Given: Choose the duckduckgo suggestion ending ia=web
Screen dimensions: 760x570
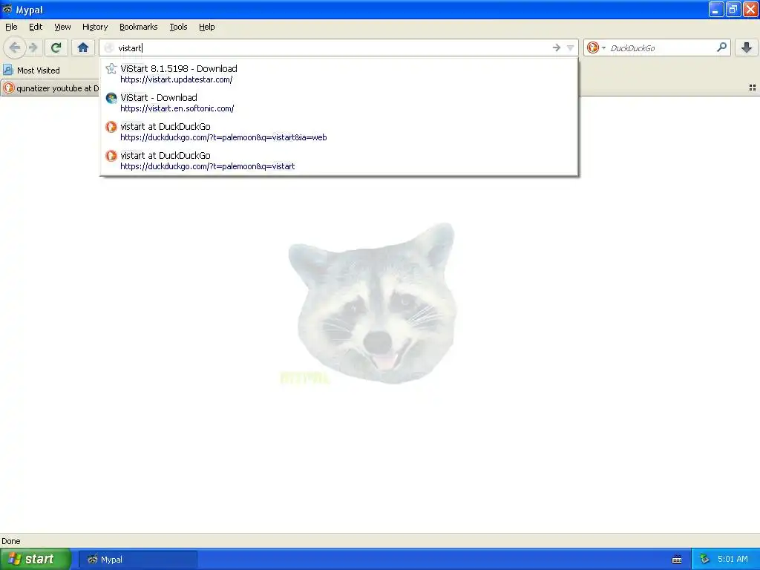Looking at the screenshot, I should pyautogui.click(x=338, y=131).
